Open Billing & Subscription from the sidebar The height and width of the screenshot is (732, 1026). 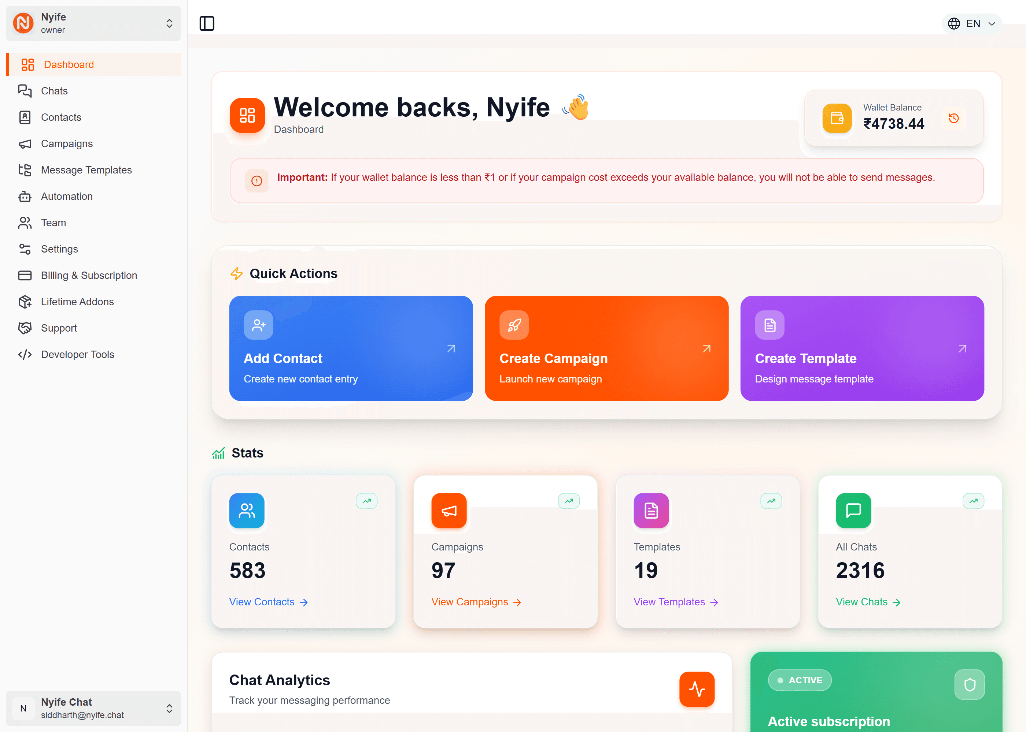pos(89,275)
